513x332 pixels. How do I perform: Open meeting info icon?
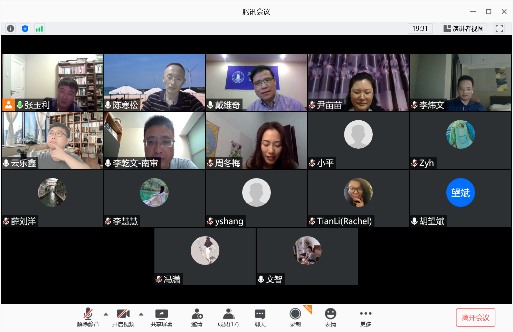tap(11, 28)
